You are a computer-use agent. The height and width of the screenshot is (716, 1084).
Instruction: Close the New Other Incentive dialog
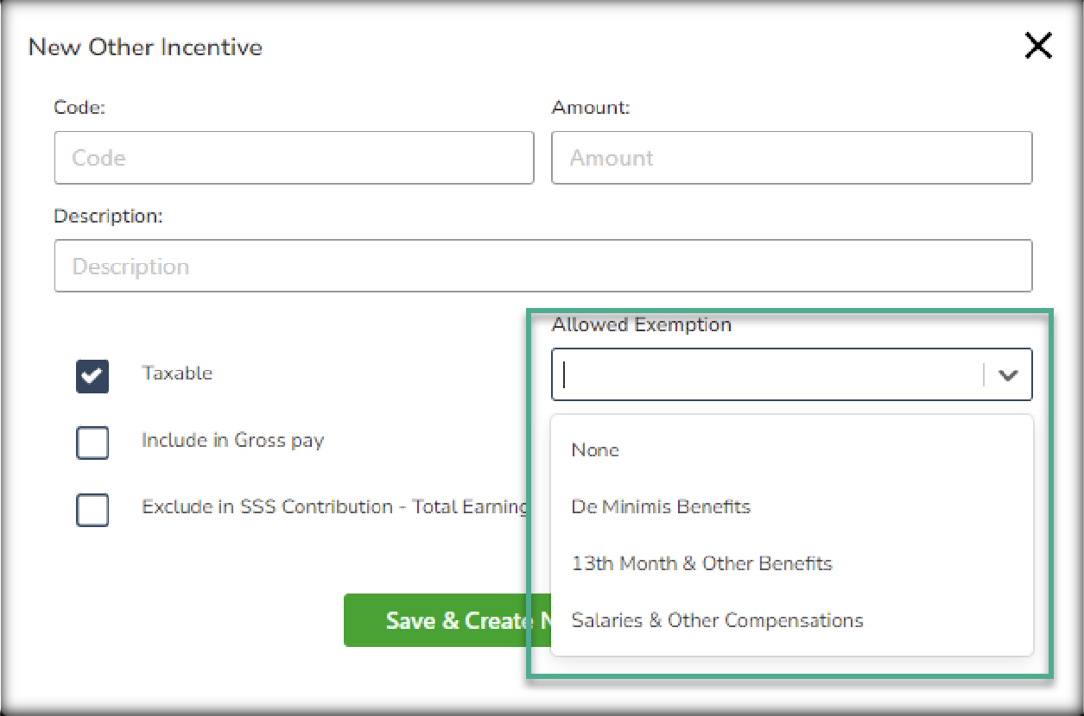1037,47
